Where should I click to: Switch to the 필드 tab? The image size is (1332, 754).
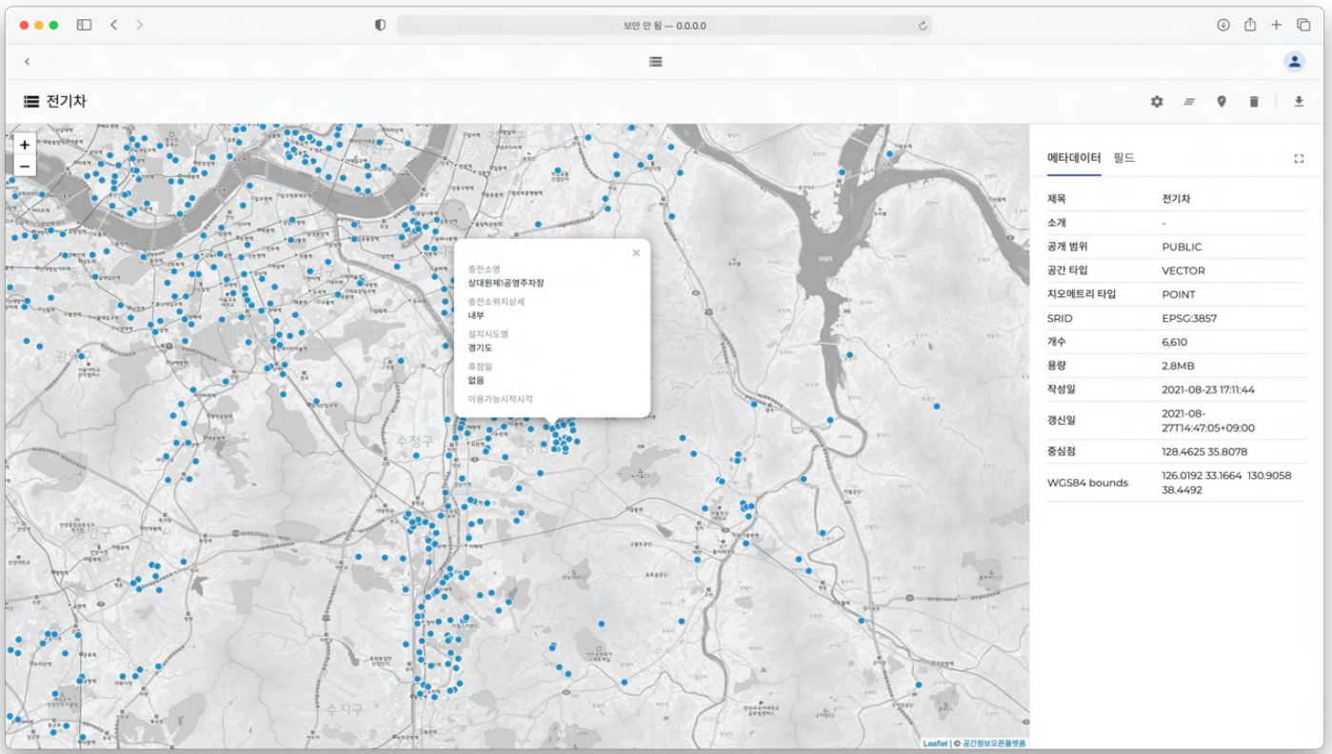pyautogui.click(x=1123, y=158)
